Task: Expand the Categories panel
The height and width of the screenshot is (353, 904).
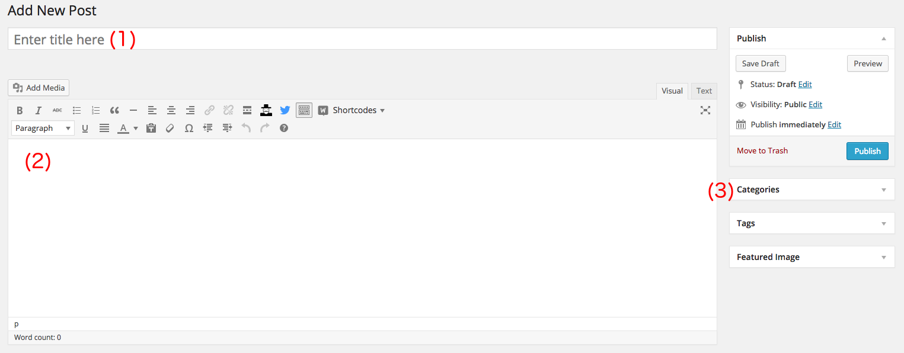Action: pos(883,190)
